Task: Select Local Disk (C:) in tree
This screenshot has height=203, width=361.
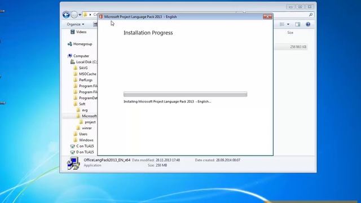Action: click(x=86, y=62)
